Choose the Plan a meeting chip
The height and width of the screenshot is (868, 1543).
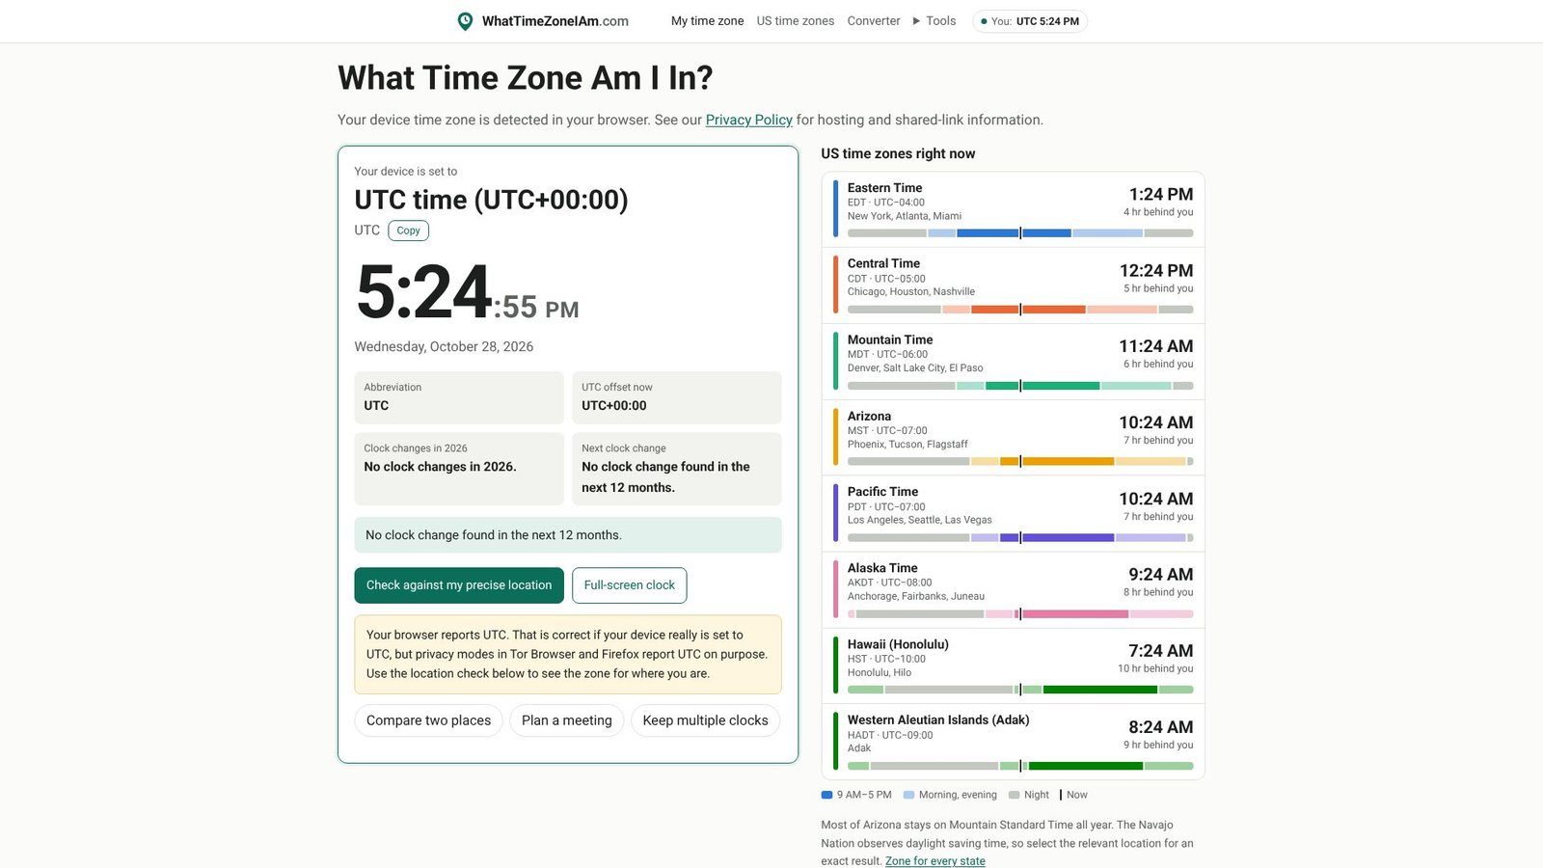pos(566,720)
